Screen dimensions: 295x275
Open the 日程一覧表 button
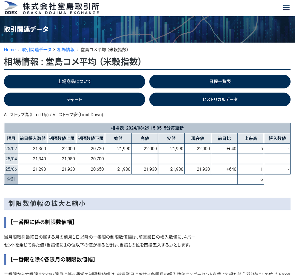coord(220,82)
